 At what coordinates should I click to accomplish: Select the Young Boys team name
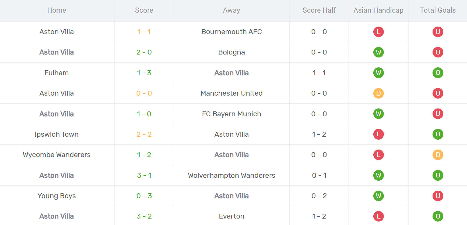[57, 196]
